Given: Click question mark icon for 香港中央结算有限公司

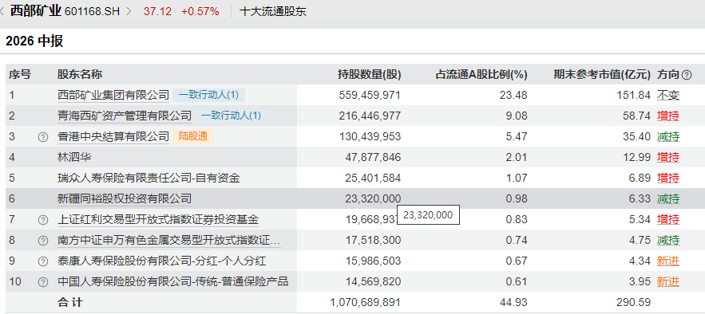Looking at the screenshot, I should [x=42, y=137].
